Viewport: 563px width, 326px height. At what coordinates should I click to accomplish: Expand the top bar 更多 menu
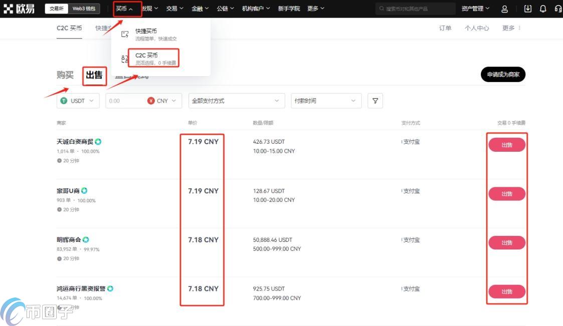point(316,9)
